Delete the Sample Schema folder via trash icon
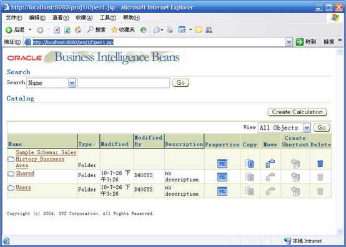 (x=320, y=163)
